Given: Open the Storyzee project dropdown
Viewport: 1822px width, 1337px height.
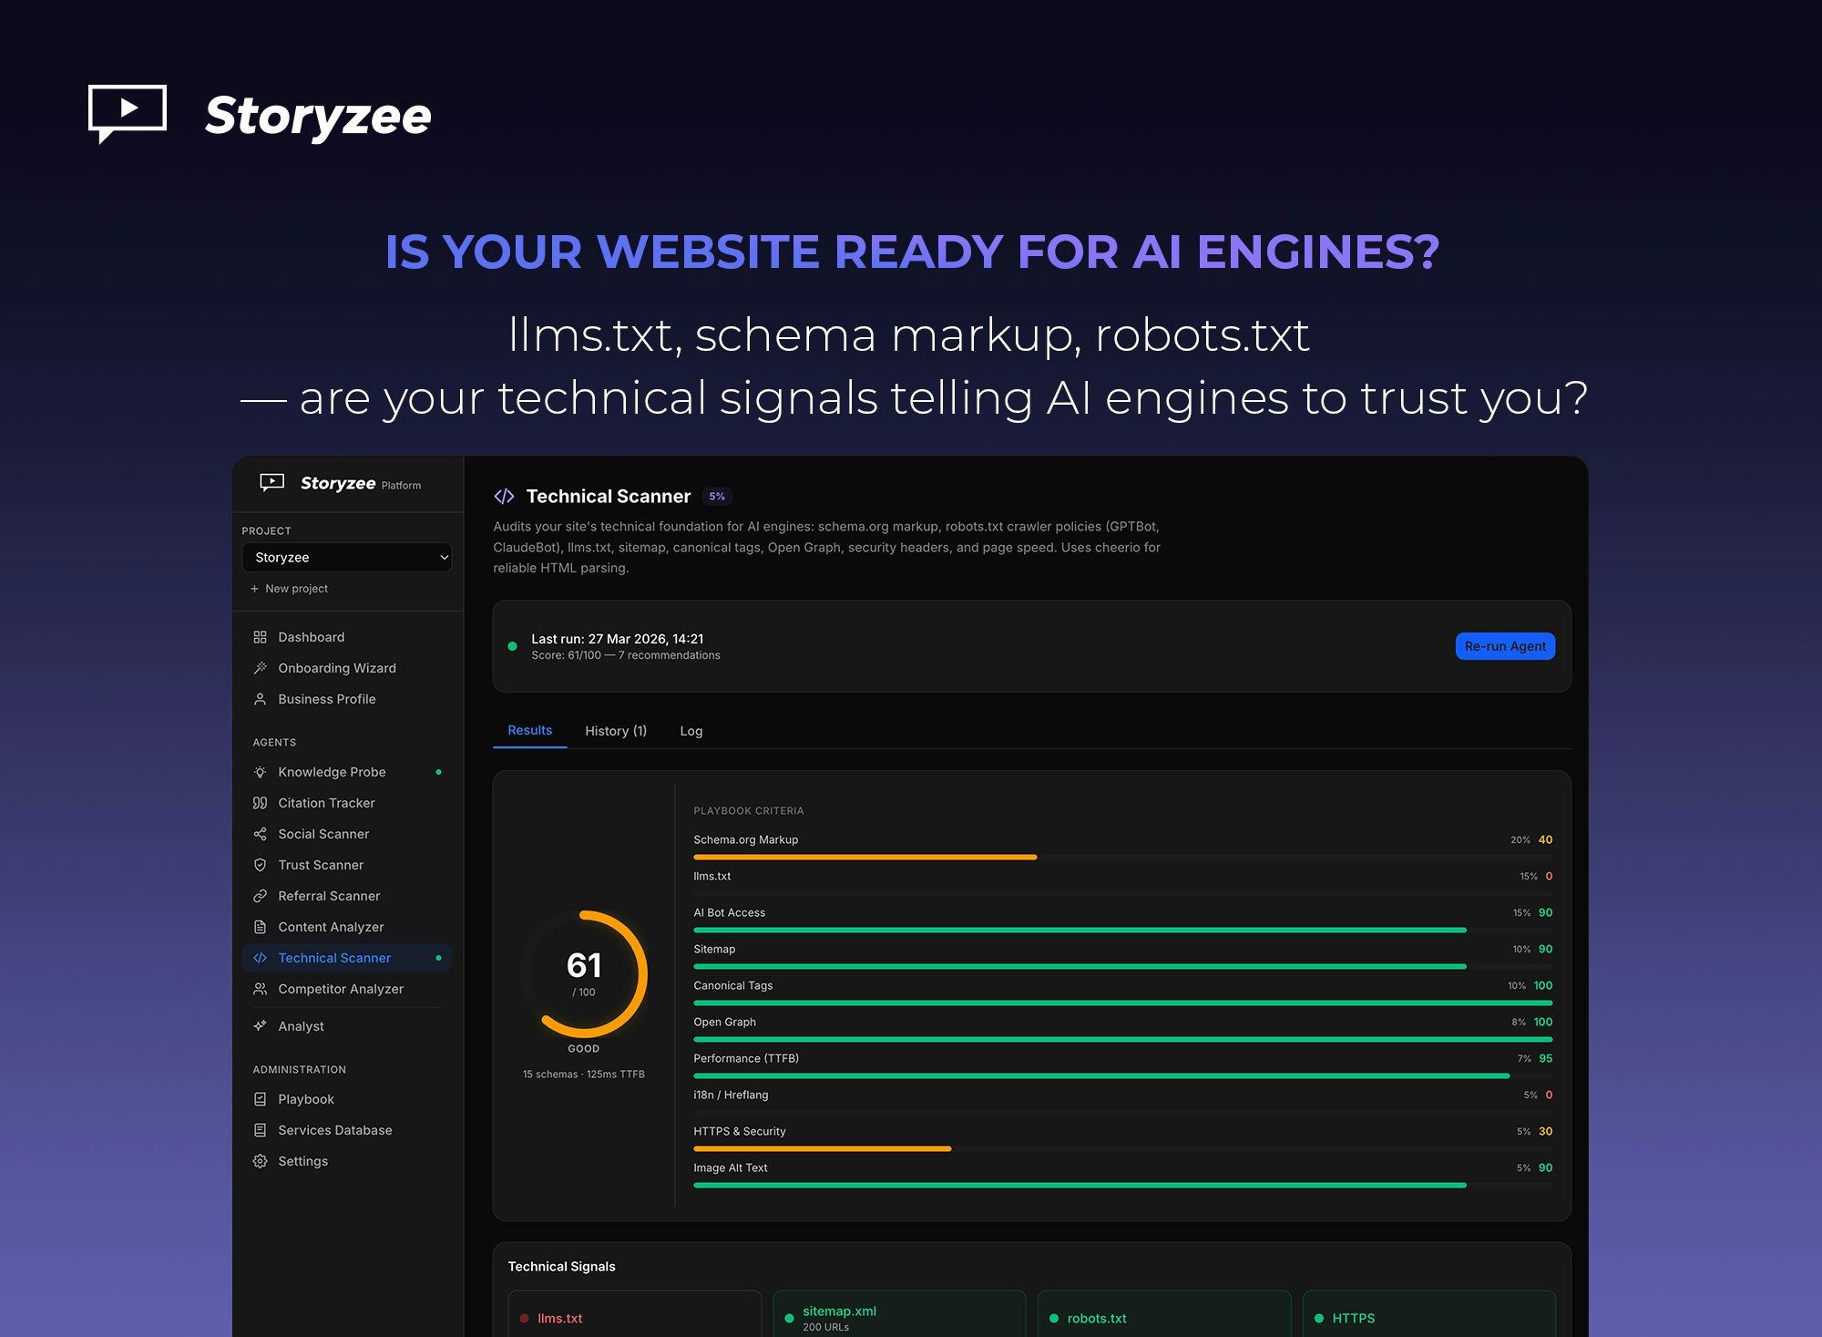Looking at the screenshot, I should click(346, 557).
